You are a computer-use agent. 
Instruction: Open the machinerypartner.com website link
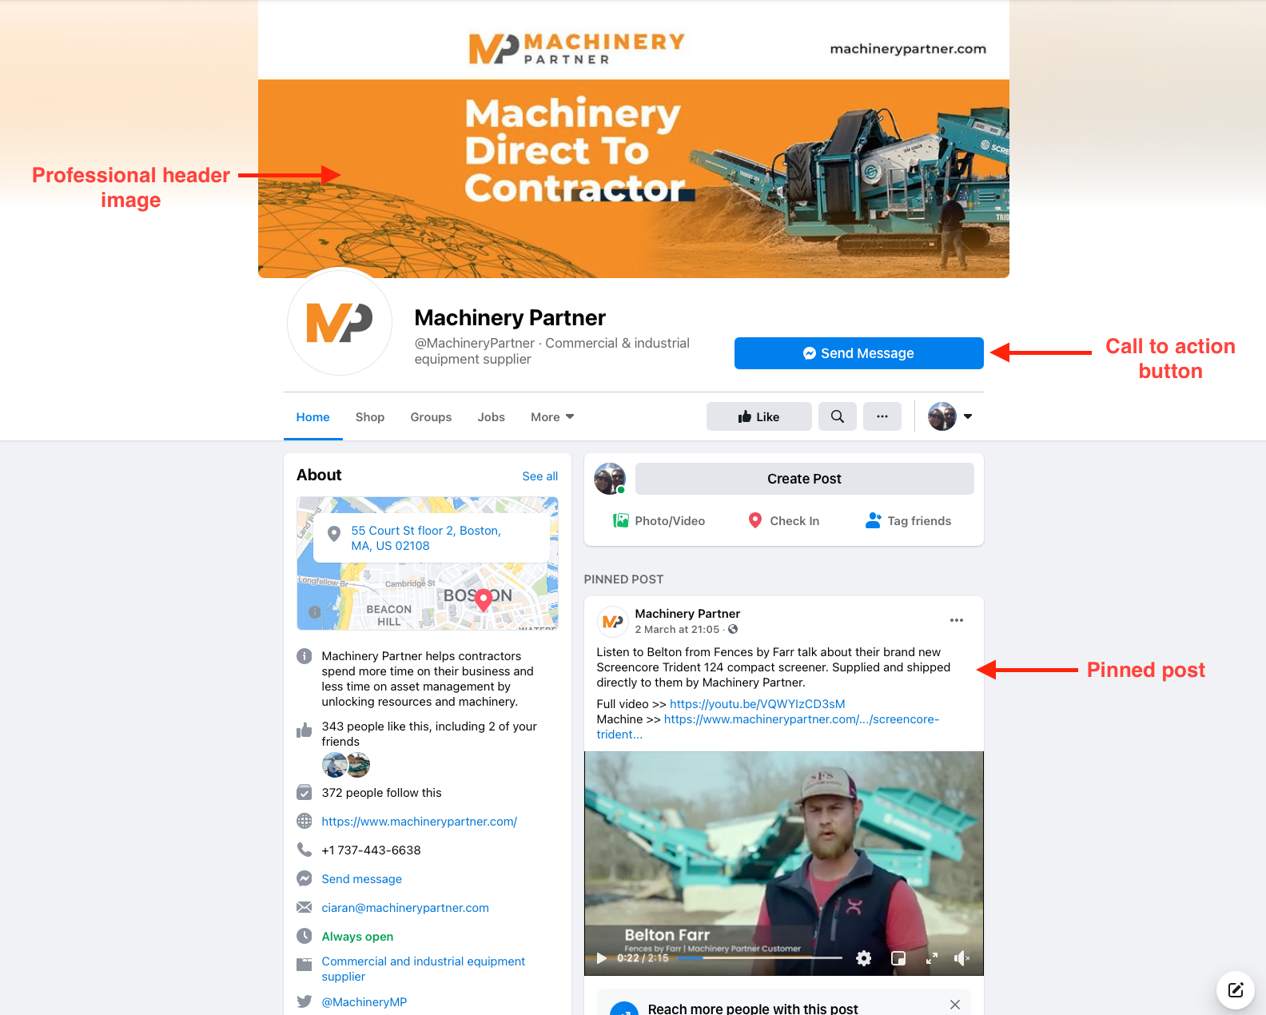coord(420,822)
